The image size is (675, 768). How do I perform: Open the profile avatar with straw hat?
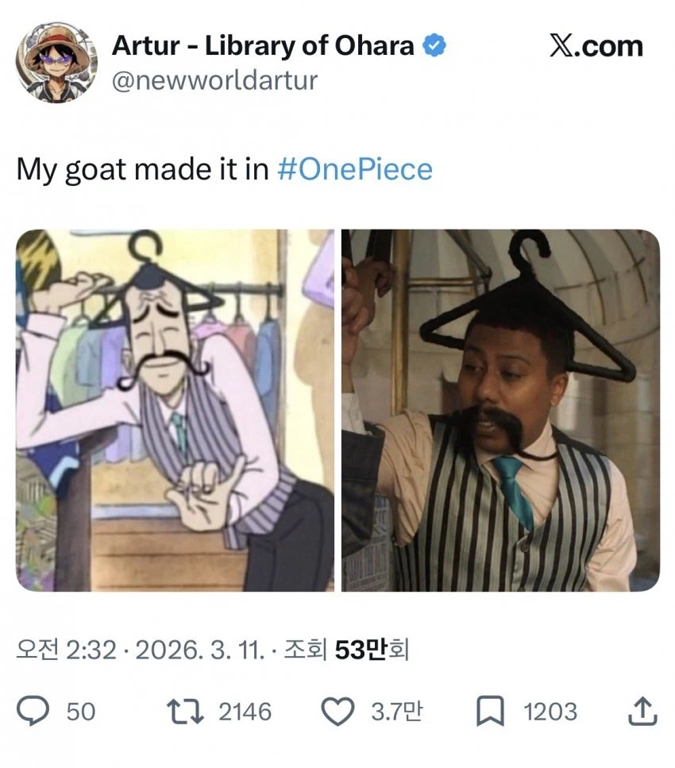point(56,61)
